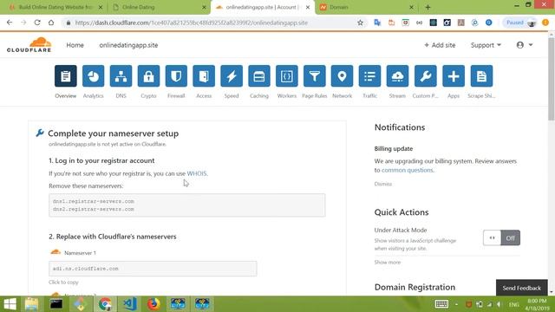
Task: Open the Traffic list icon
Action: tap(369, 76)
